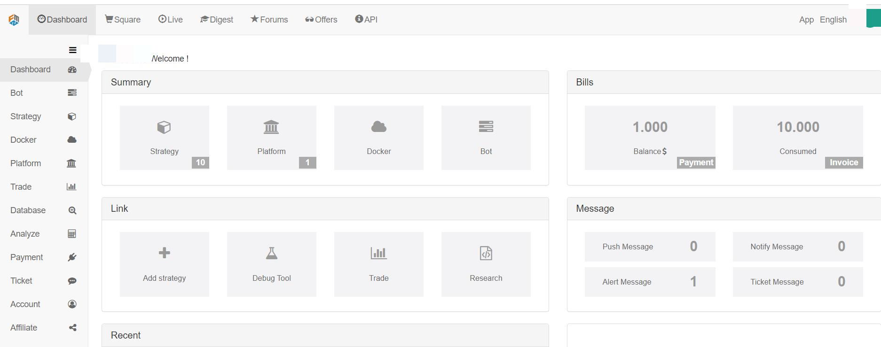
Task: Open the Square navigation item
Action: pyautogui.click(x=123, y=20)
